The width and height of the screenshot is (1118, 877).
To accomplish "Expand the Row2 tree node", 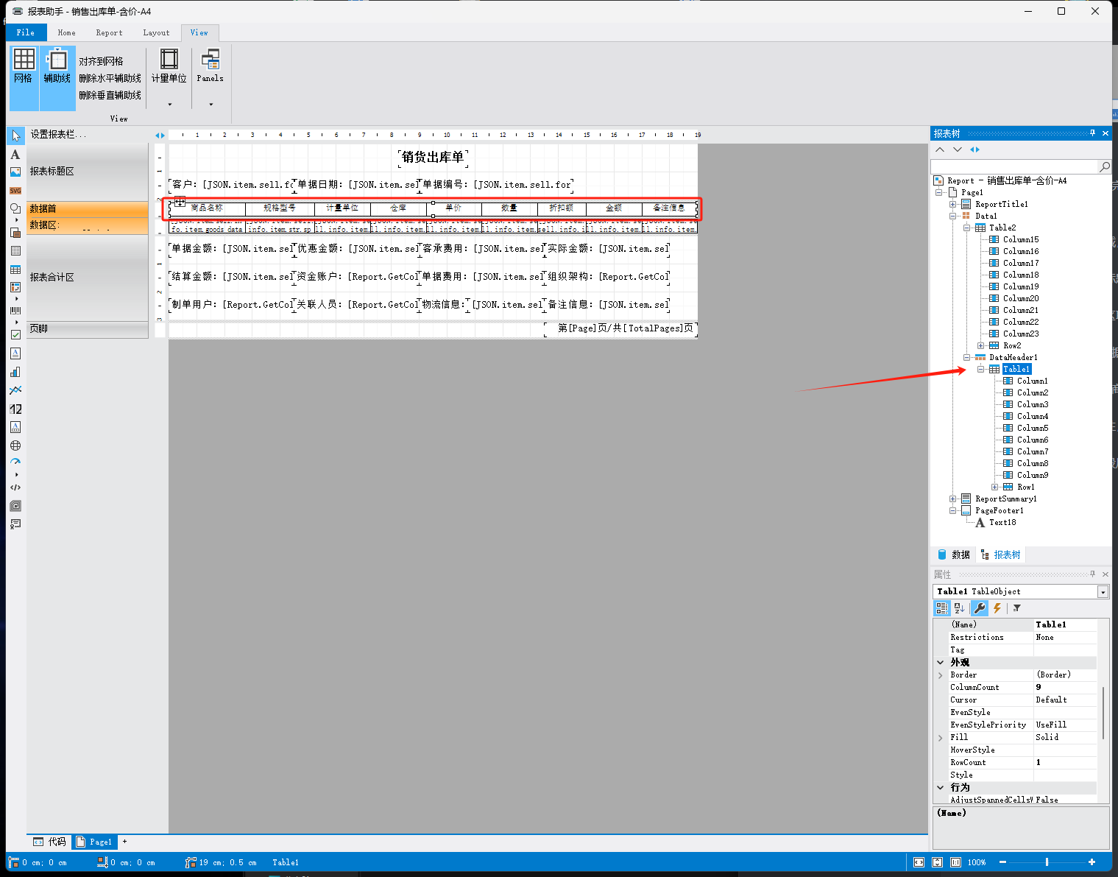I will pyautogui.click(x=980, y=345).
